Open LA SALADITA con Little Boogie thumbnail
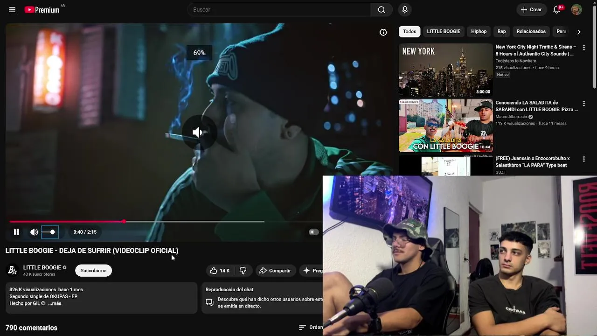Image resolution: width=597 pixels, height=336 pixels. point(445,126)
